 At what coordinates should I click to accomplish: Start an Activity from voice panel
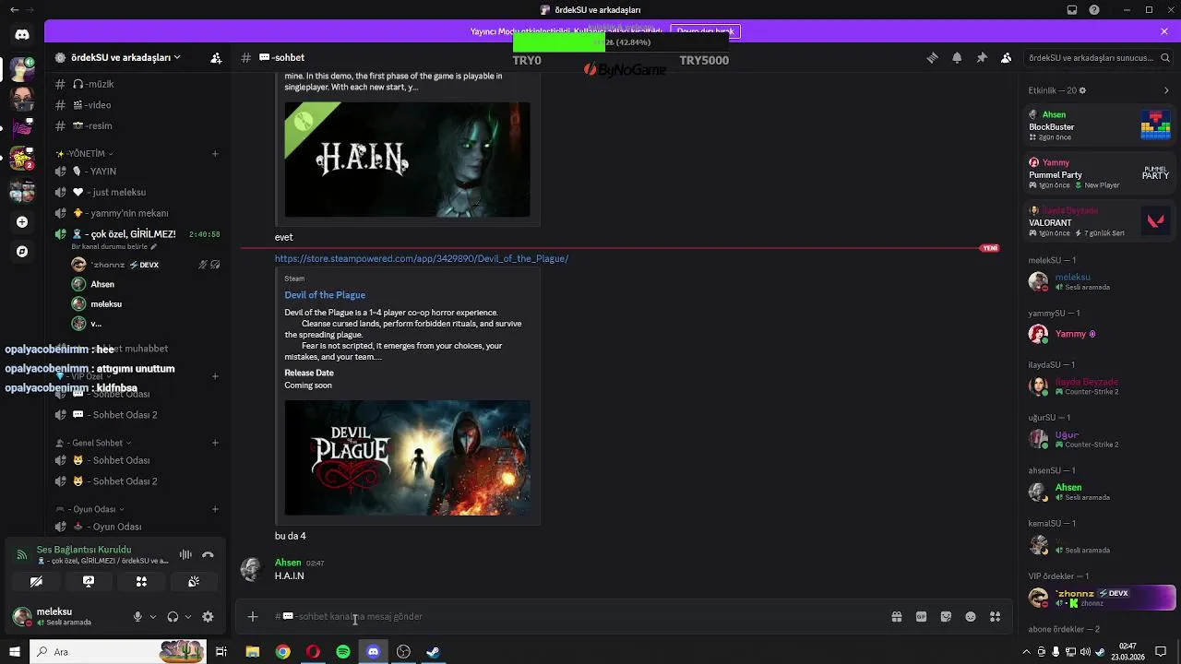(141, 582)
